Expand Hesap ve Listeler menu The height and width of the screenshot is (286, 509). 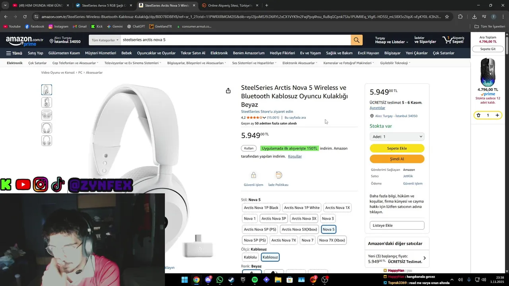click(x=391, y=40)
